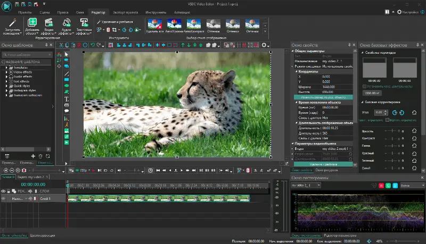Open editor toolbar gear options icon

(x=264, y=45)
